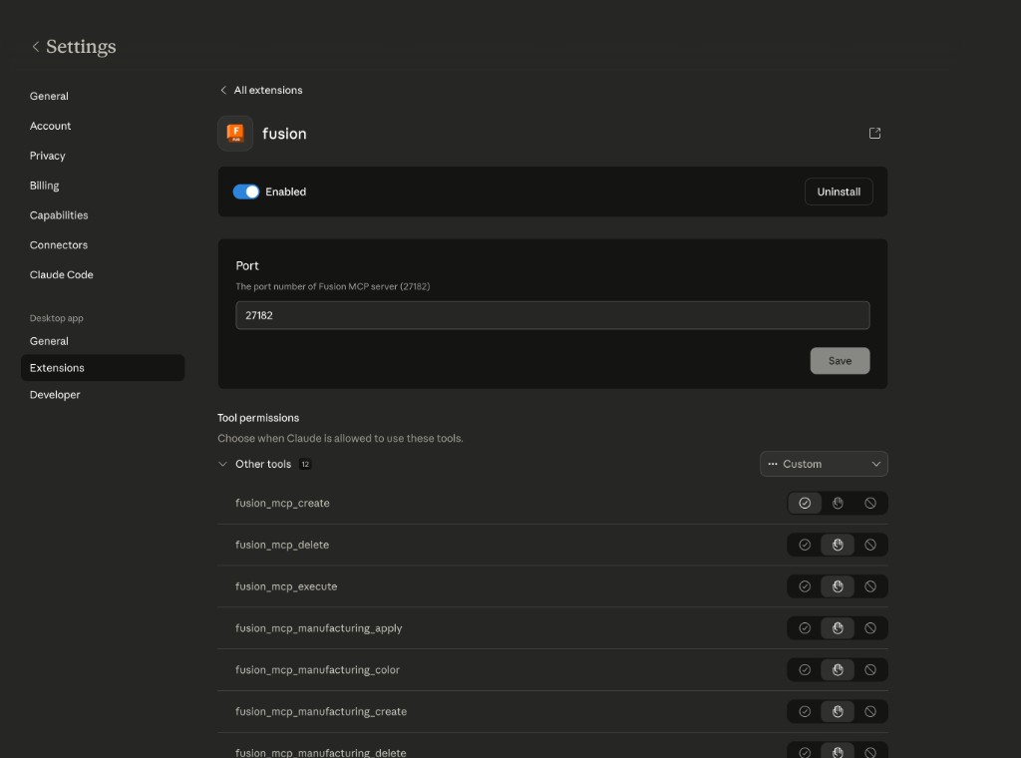Select the Extensions sidebar item
1021x758 pixels.
103,368
